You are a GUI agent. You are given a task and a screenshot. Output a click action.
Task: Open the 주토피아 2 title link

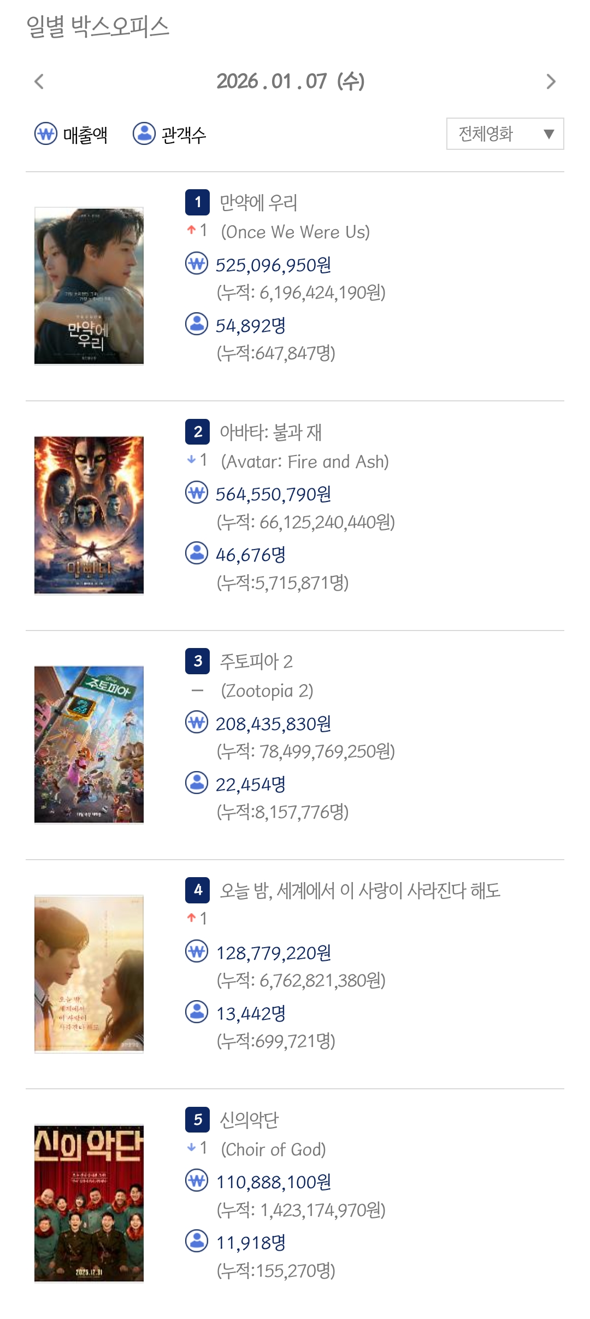(x=256, y=662)
